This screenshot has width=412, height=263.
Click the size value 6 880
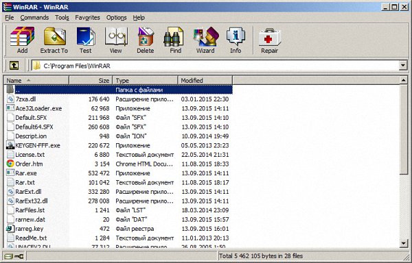pos(102,155)
